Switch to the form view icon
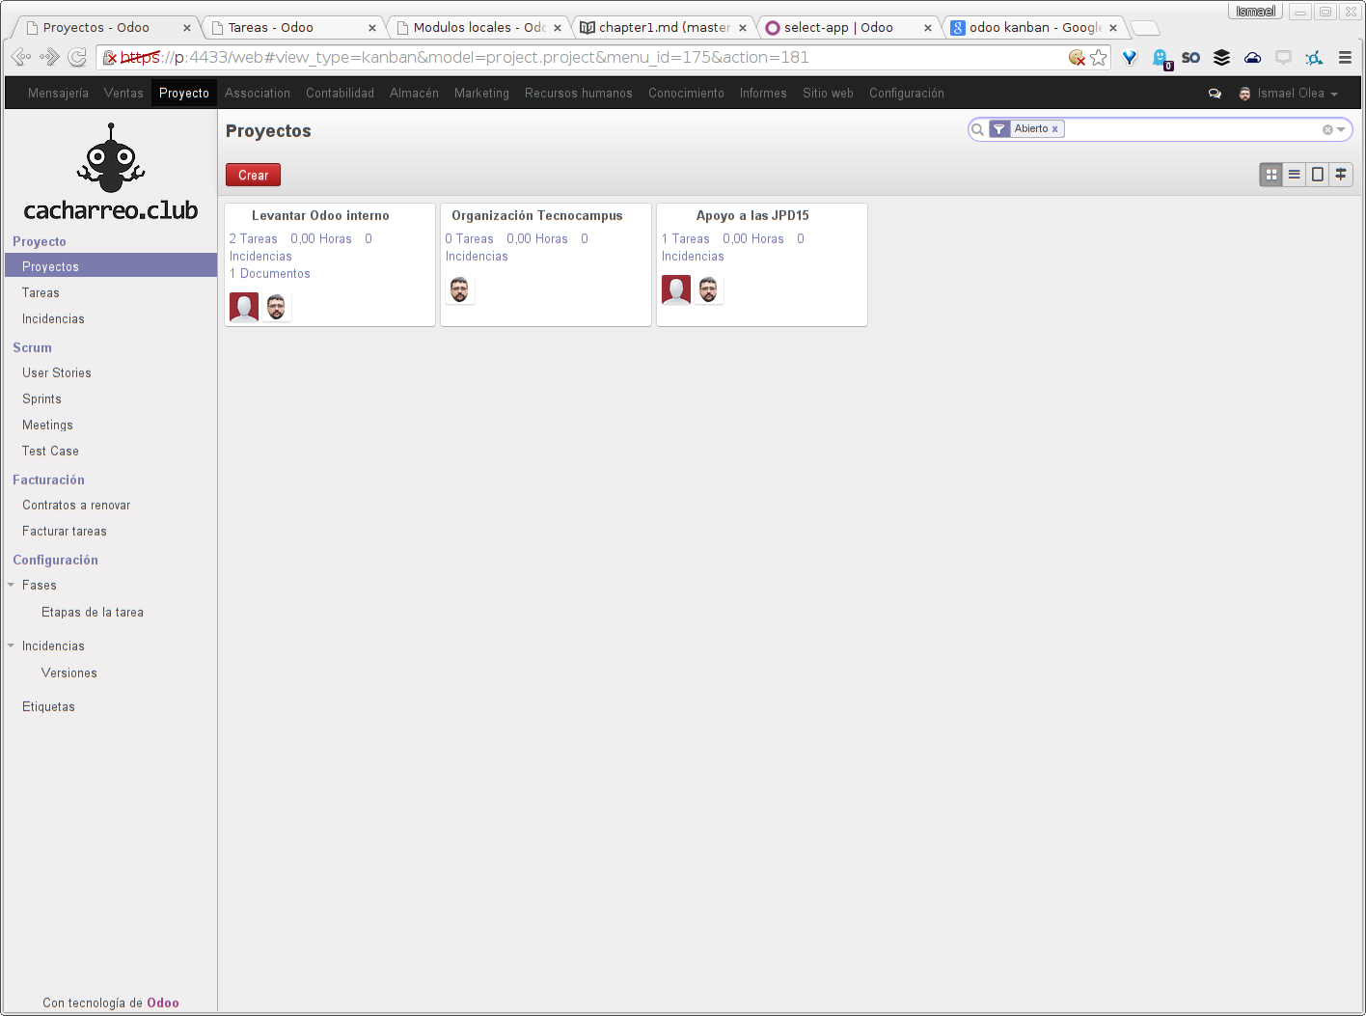1366x1016 pixels. pos(1318,175)
